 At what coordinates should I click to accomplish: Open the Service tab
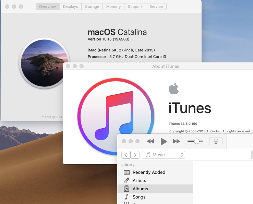(156, 7)
